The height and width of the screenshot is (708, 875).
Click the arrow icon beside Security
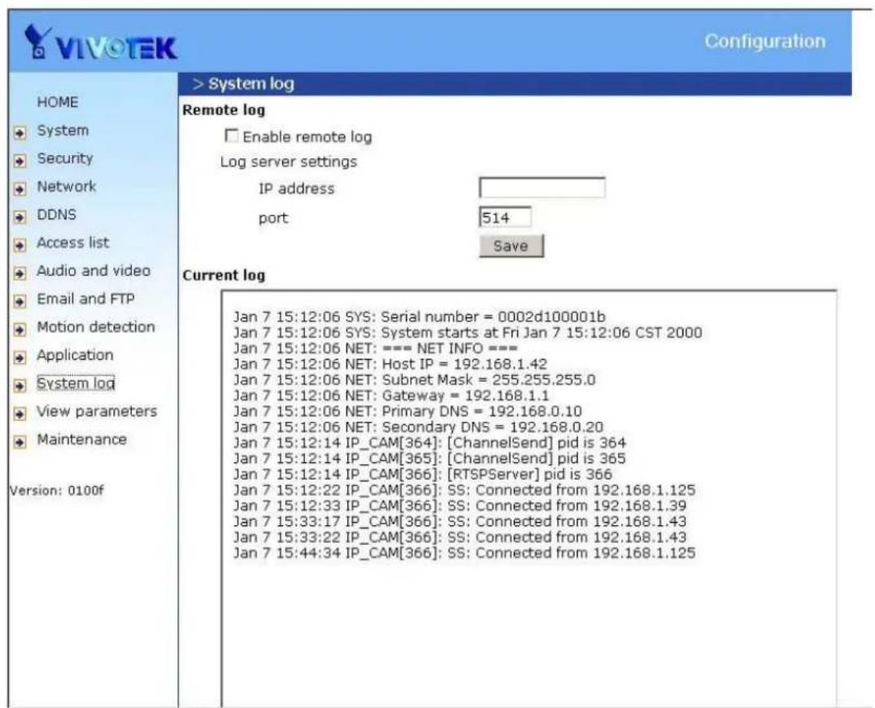[x=20, y=161]
